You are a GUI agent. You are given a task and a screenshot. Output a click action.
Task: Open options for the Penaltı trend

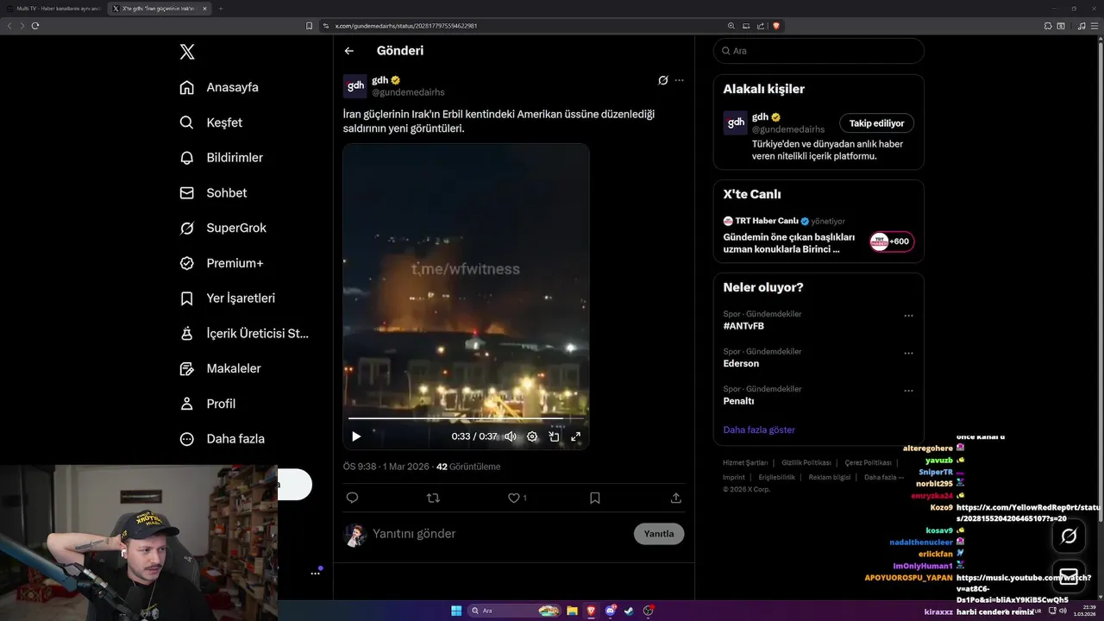click(908, 391)
